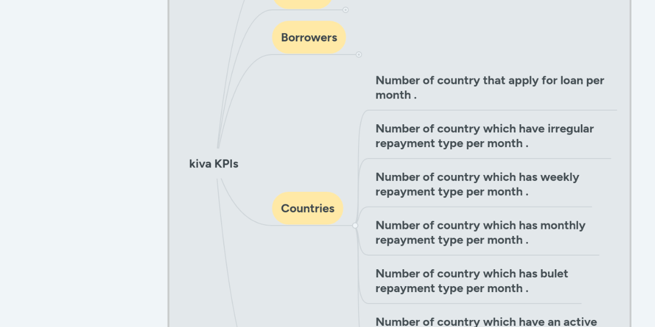The height and width of the screenshot is (327, 655).
Task: Click empty left margin outside the map frame
Action: click(82, 163)
